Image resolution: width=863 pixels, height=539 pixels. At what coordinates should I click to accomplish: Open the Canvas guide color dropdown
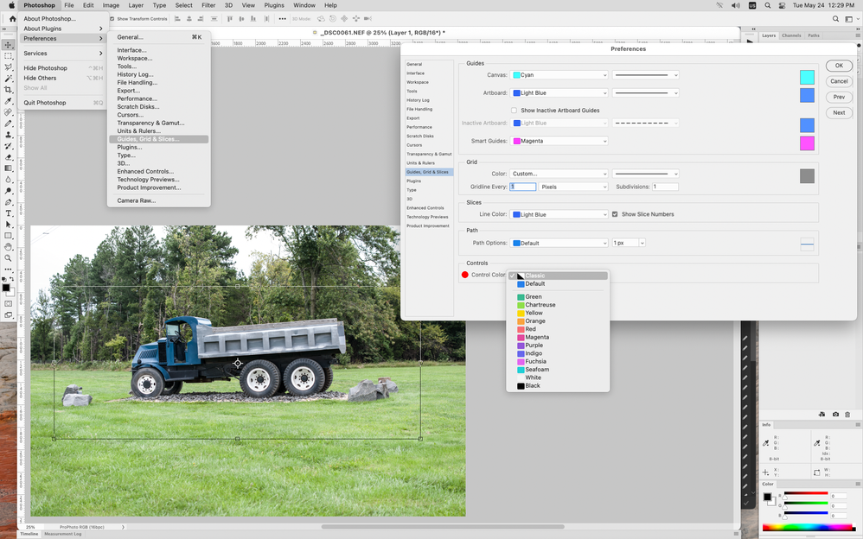pos(559,75)
